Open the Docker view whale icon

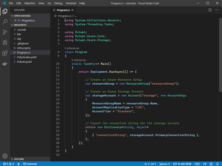pyautogui.click(x=5, y=64)
